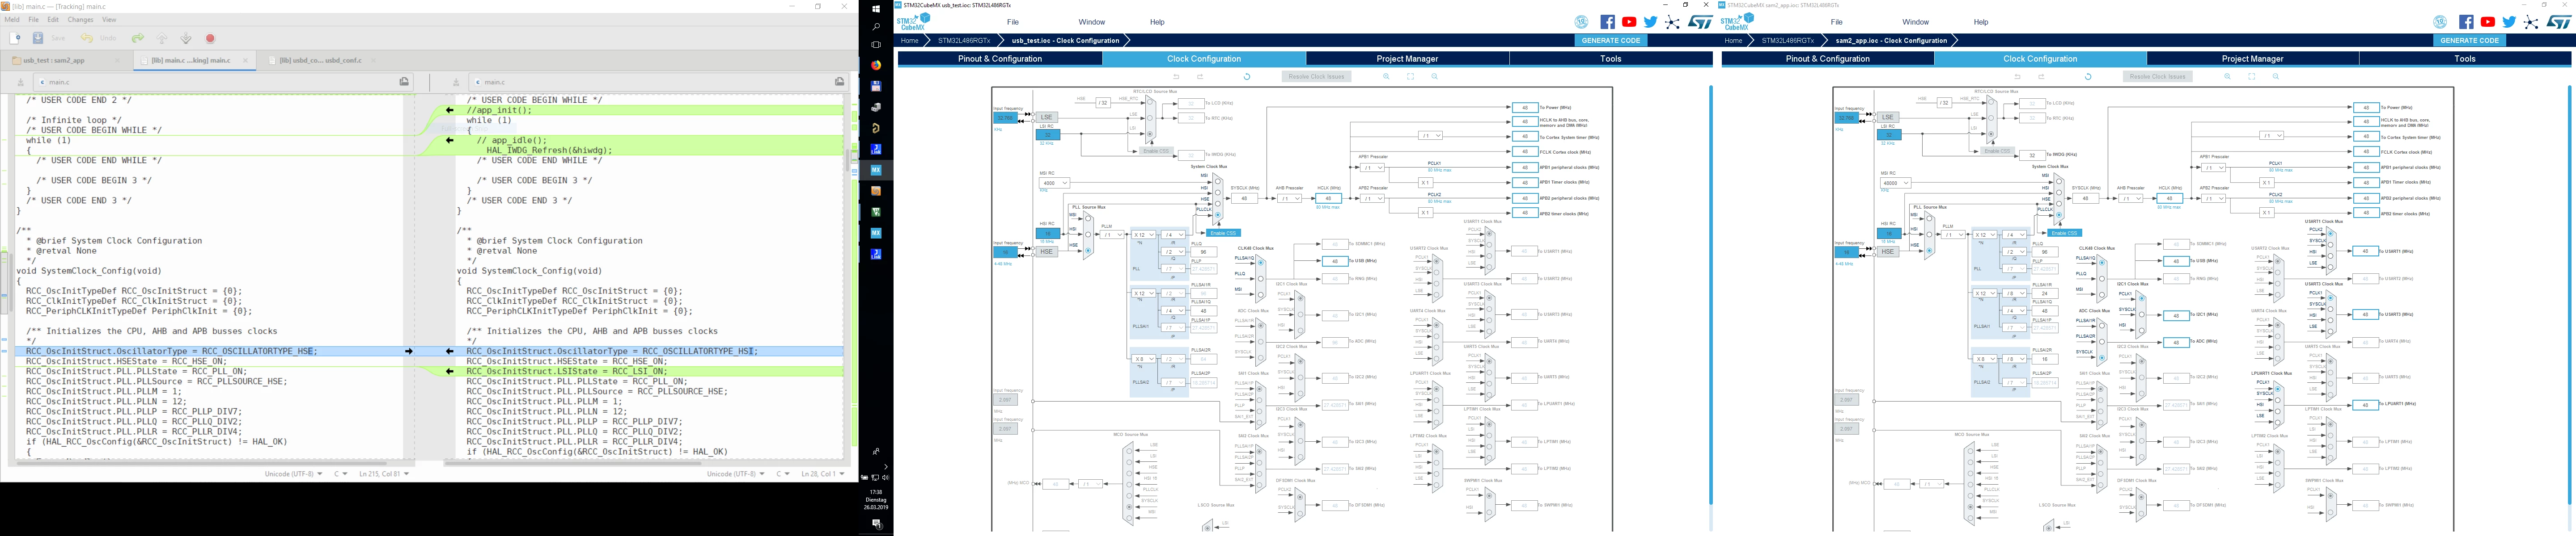Image resolution: width=2576 pixels, height=536 pixels.
Task: Open APB2 Prescaler dropdown in sam2_app CubeMX
Action: click(2214, 199)
